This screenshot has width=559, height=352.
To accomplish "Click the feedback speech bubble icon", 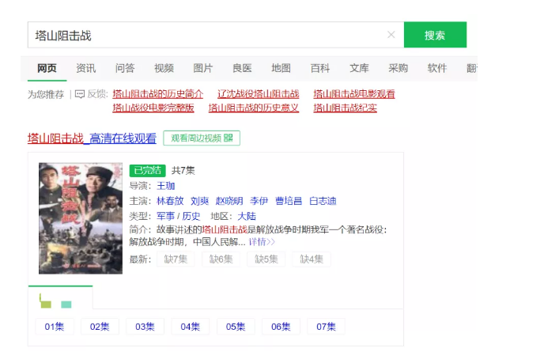I will click(x=79, y=94).
